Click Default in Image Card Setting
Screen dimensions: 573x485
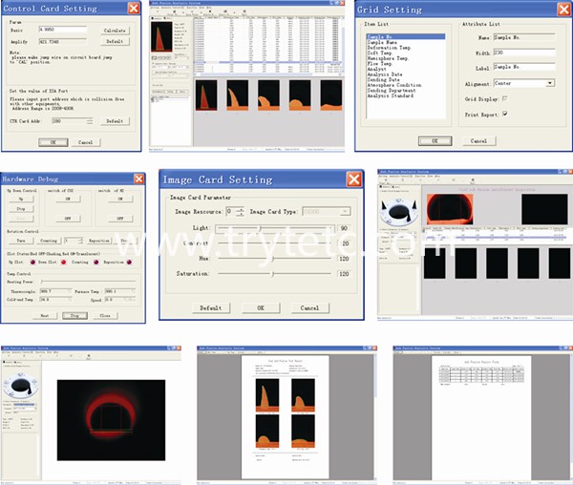211,307
